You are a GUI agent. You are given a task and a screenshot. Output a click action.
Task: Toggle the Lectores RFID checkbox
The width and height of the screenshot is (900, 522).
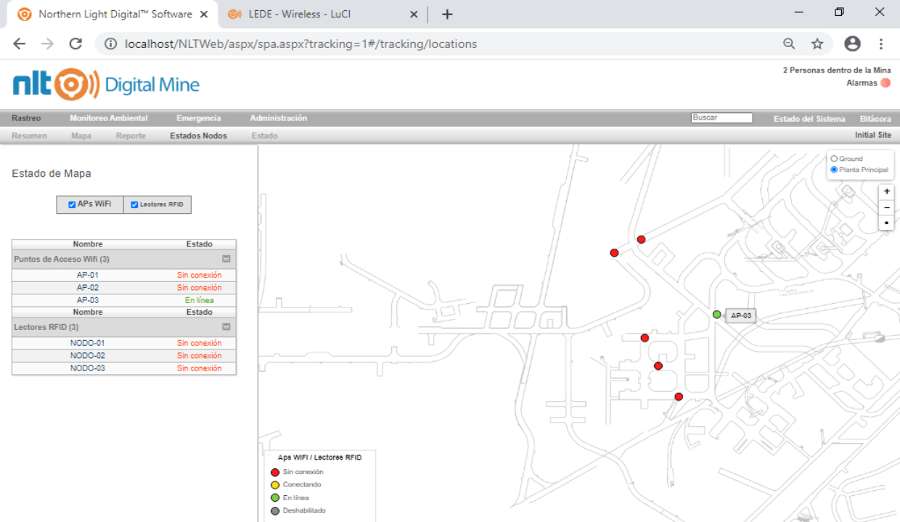point(134,205)
